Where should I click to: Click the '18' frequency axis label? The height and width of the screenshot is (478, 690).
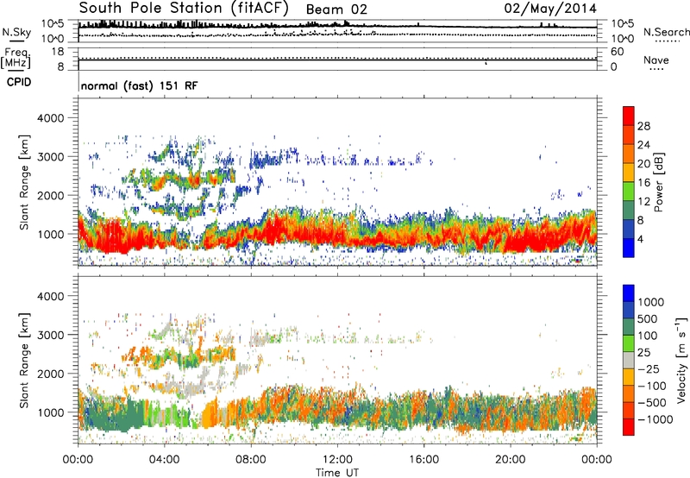click(57, 52)
